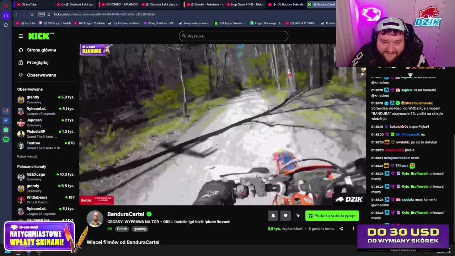455x256 pixels.
Task: Click grendy's avatar under Obserwowane
Action: tap(21, 100)
